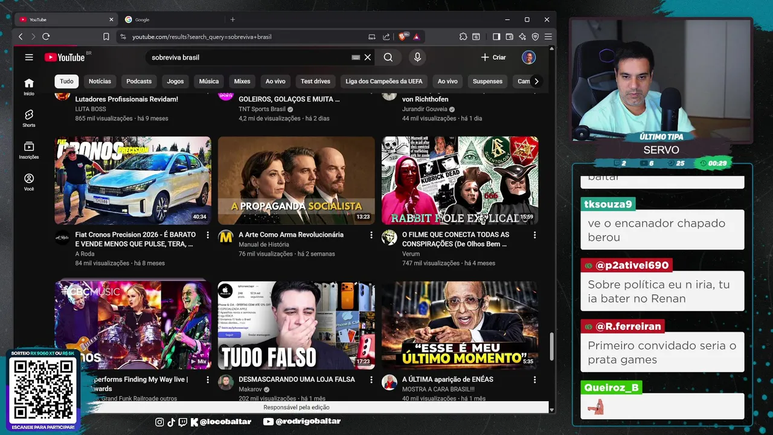Viewport: 773px width, 435px height.
Task: Open the browser main menu
Action: coord(548,37)
